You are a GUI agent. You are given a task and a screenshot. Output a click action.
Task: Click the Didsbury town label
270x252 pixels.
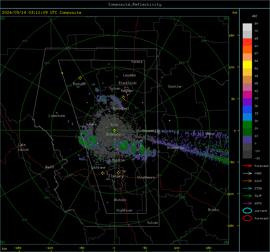click(113, 134)
